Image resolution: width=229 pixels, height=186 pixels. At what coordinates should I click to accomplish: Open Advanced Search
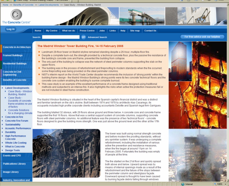click(97, 37)
